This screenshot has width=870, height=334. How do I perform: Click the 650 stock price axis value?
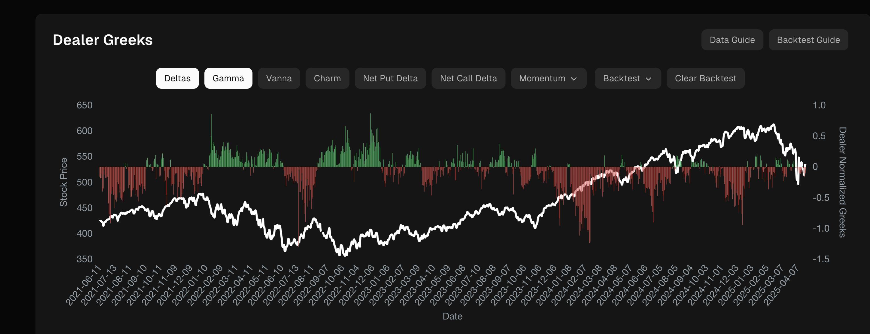tap(84, 105)
